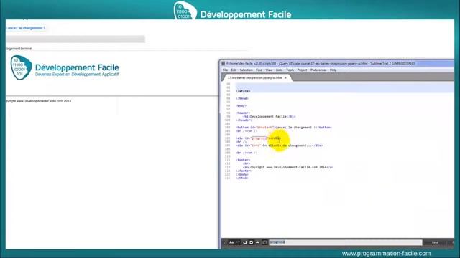
Task: Click the Sublime Text title bar
Action: pyautogui.click(x=337, y=64)
